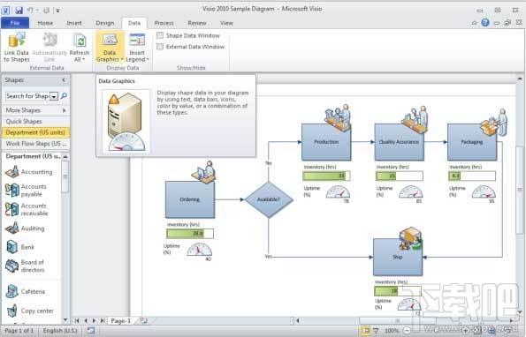Screen dimensions: 526x337
Task: Switch to the View ribbon tab
Action: [x=226, y=23]
